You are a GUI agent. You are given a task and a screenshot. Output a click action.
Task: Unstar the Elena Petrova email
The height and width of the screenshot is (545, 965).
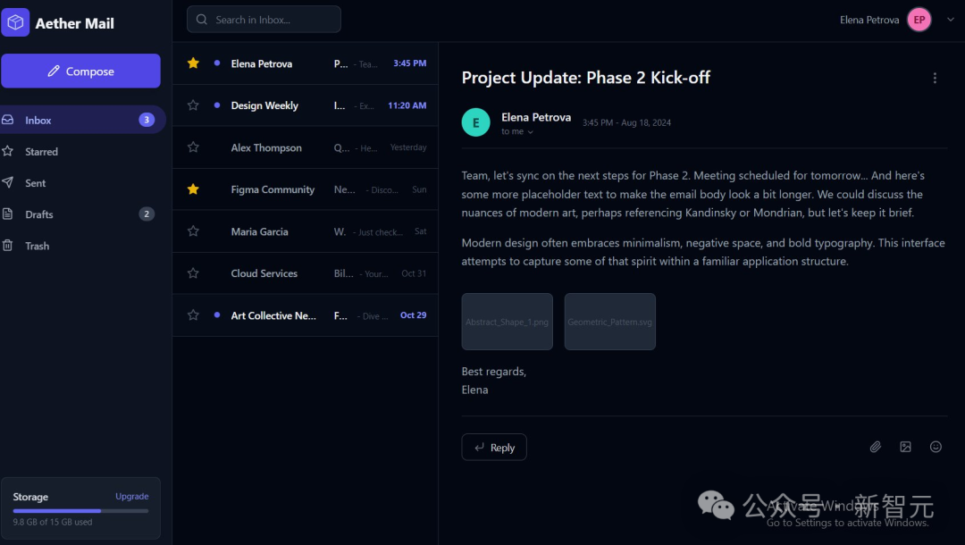pos(193,63)
